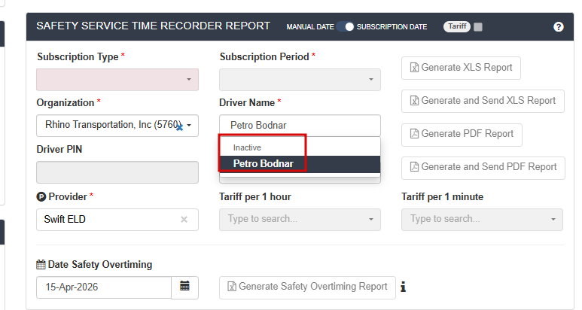Clear the Rhino Transportation organization selection

coord(180,127)
